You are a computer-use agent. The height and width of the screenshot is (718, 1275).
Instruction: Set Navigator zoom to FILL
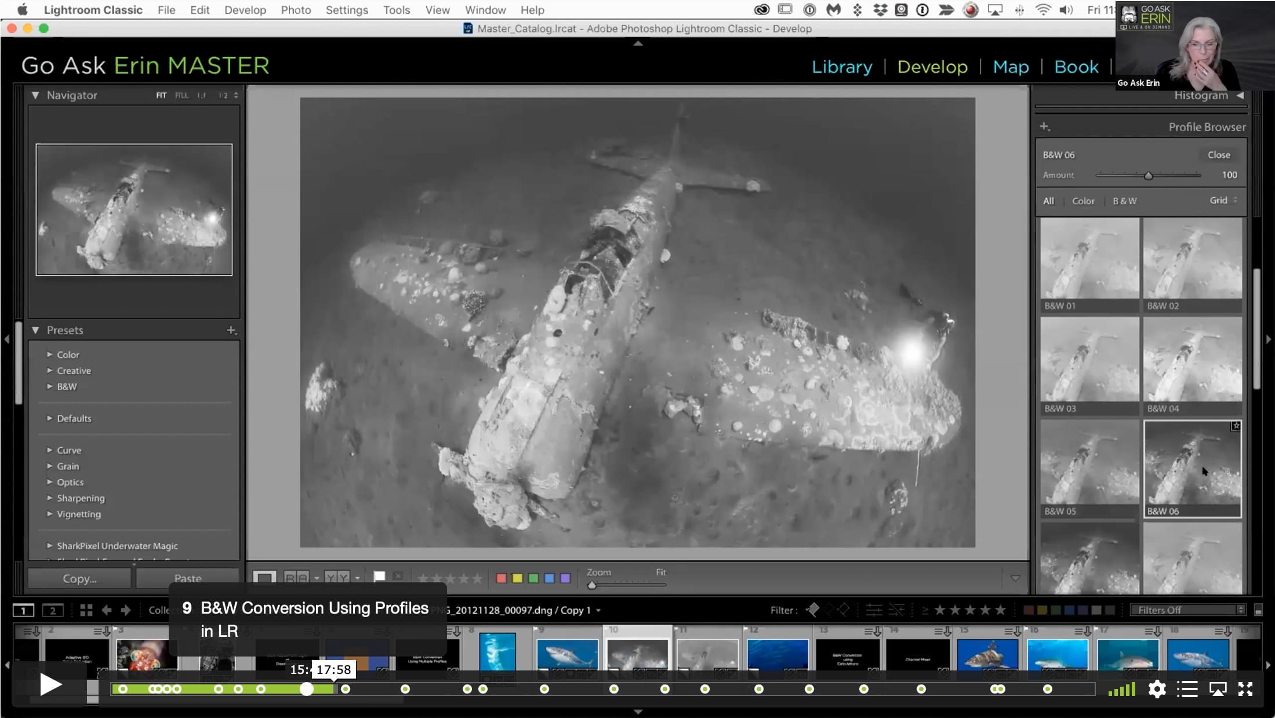(x=181, y=95)
